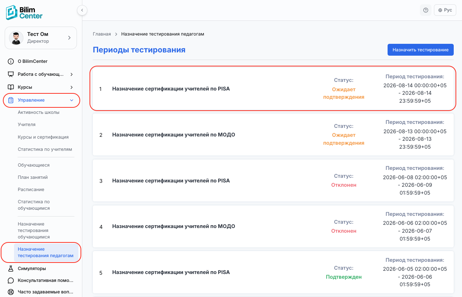Click the lifebuoy icon for Часто задаваемые вопросы
462x297 pixels.
click(x=11, y=292)
